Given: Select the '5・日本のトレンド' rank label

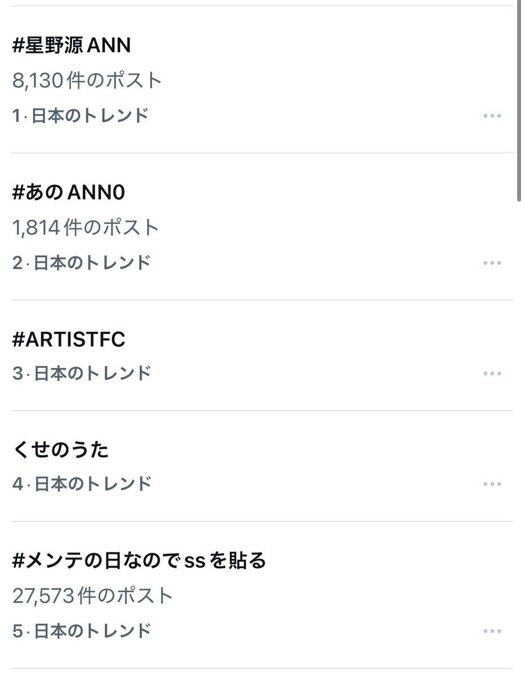Looking at the screenshot, I should tap(82, 631).
